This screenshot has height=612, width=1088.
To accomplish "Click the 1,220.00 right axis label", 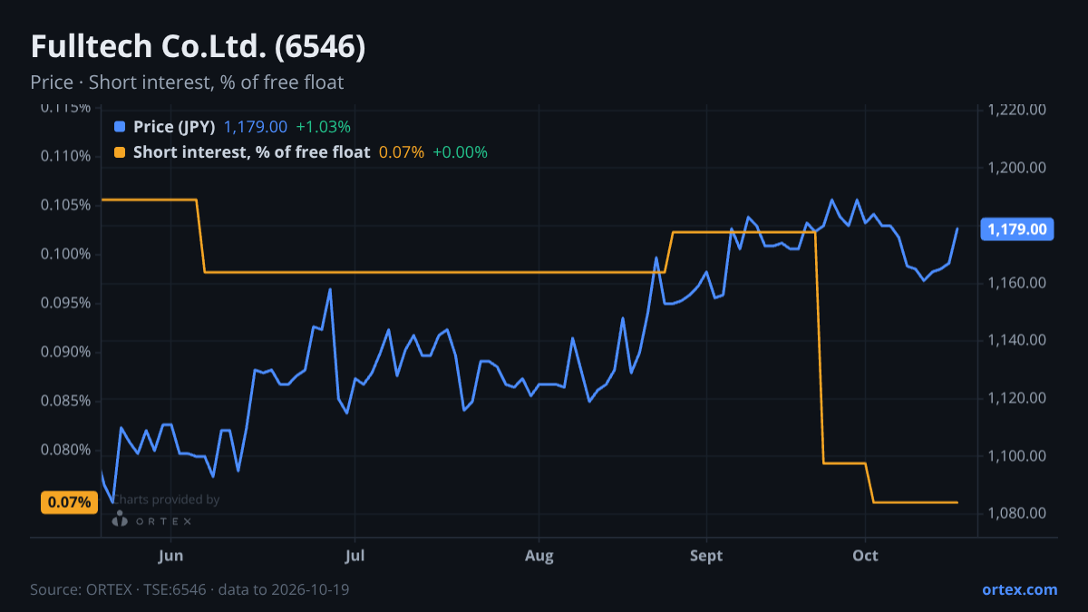I will pyautogui.click(x=1017, y=110).
